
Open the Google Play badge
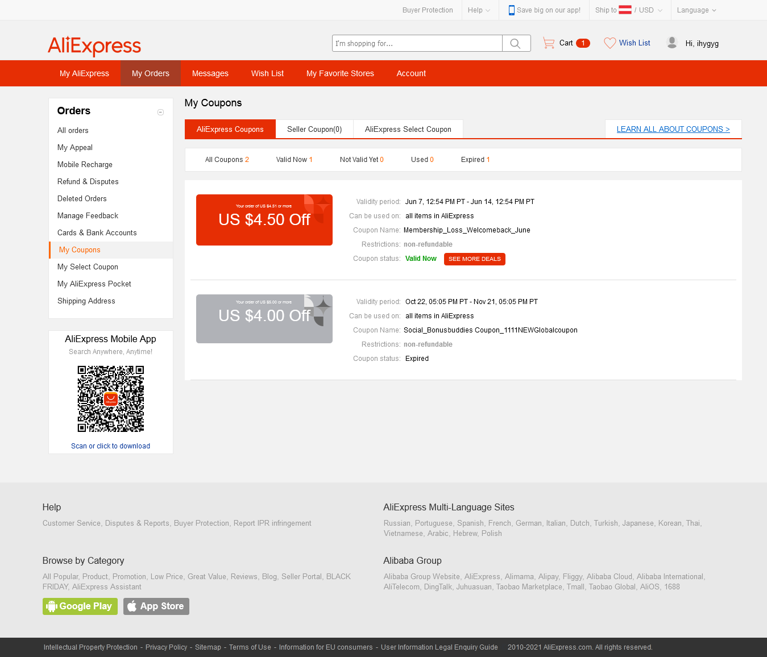[80, 606]
